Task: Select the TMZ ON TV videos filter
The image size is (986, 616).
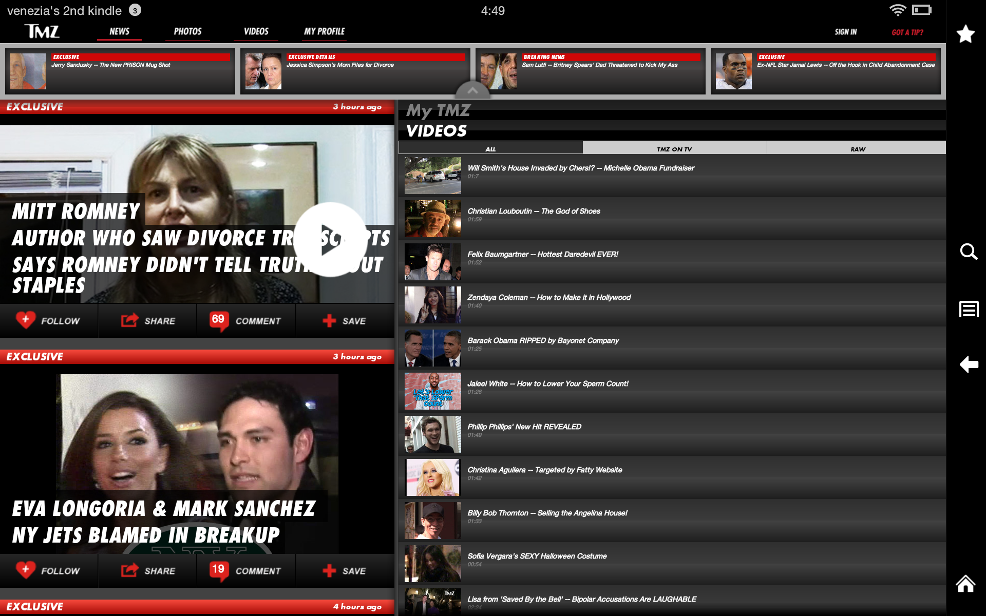Action: (674, 149)
